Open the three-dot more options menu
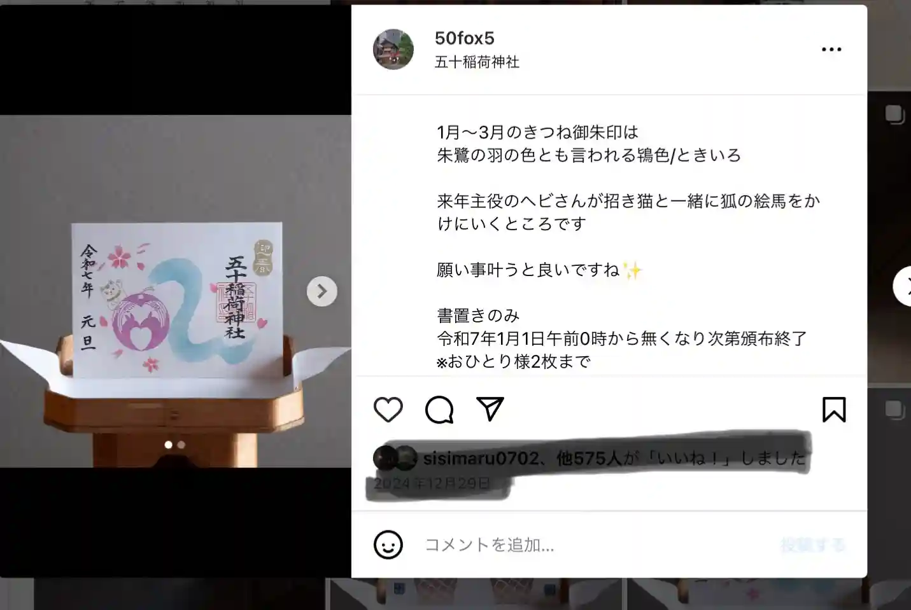911x610 pixels. click(x=831, y=49)
